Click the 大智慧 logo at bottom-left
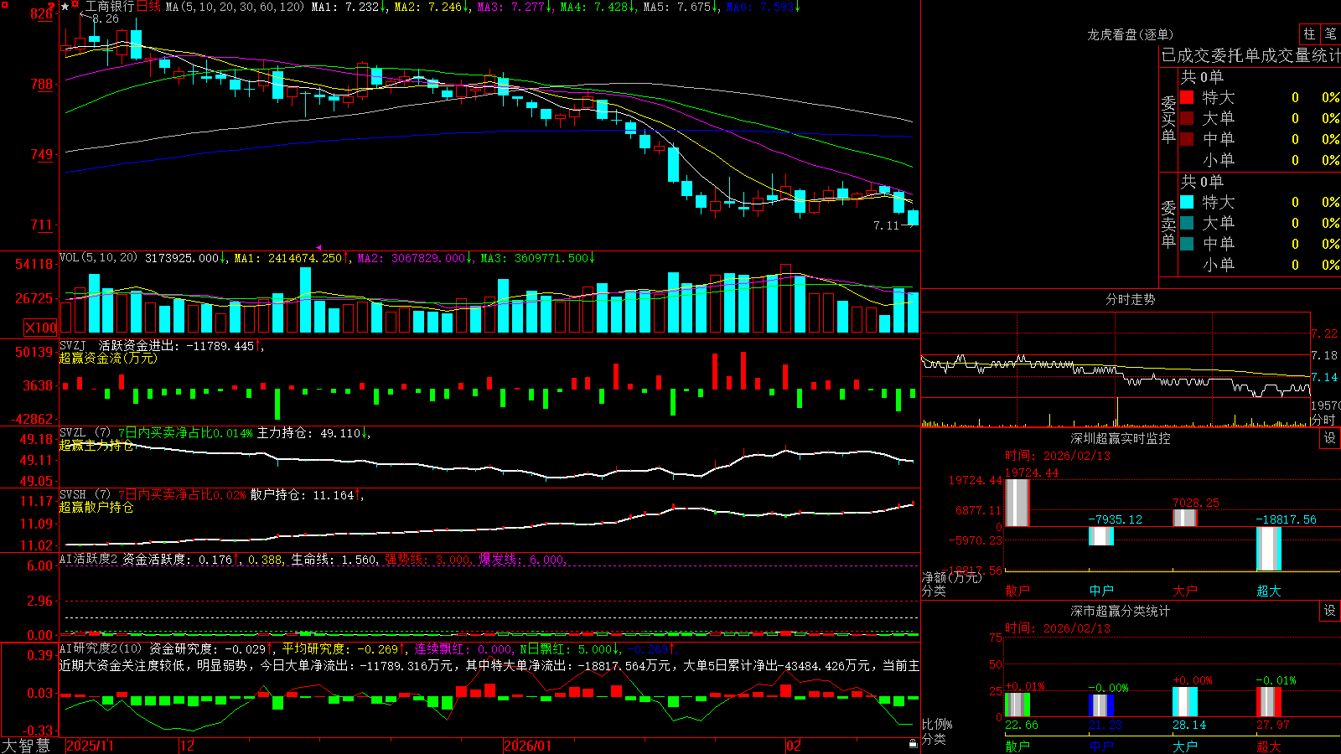1341x754 pixels. tap(26, 746)
